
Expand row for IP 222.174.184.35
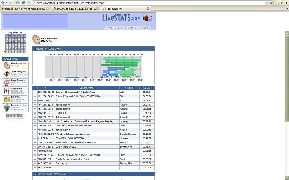click(x=35, y=96)
